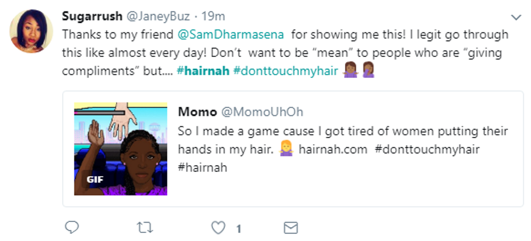531x241 pixels.
Task: Click the facepalm emoji in the tweet
Action: click(369, 71)
